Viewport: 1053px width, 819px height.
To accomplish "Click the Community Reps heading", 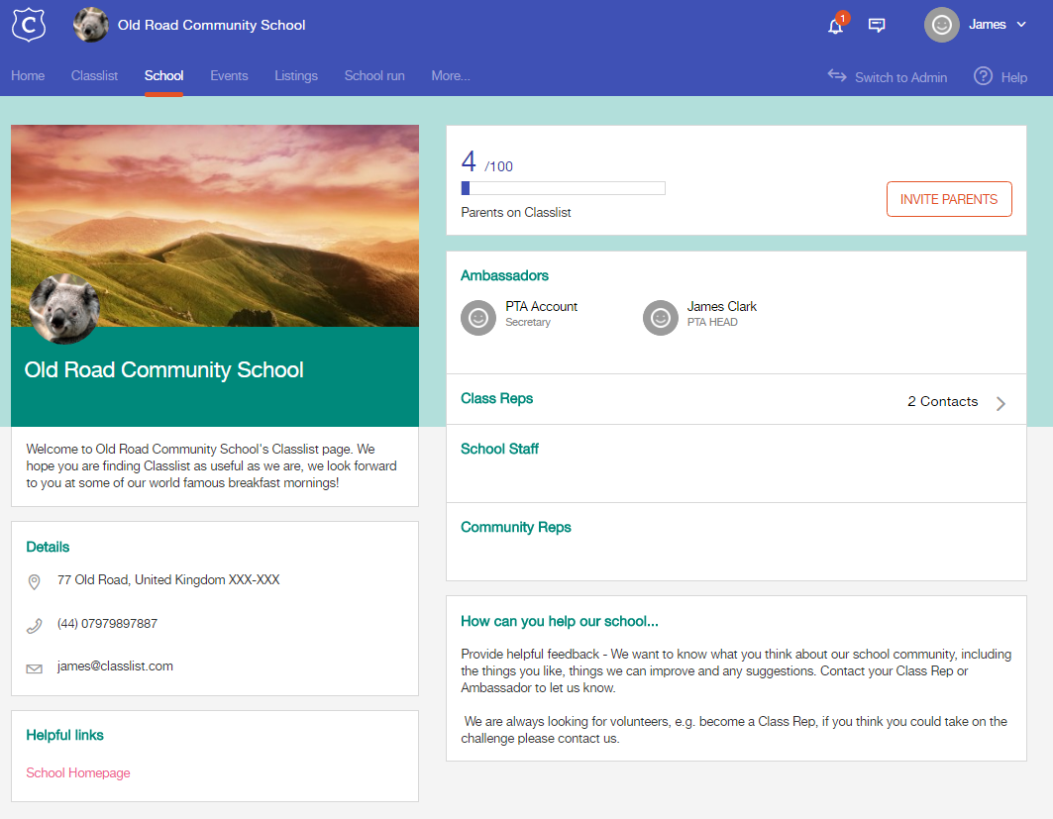I will [x=516, y=527].
